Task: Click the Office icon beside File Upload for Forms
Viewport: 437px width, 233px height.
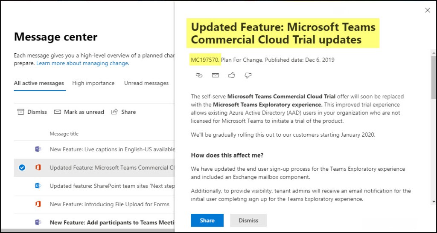Action: [x=38, y=204]
